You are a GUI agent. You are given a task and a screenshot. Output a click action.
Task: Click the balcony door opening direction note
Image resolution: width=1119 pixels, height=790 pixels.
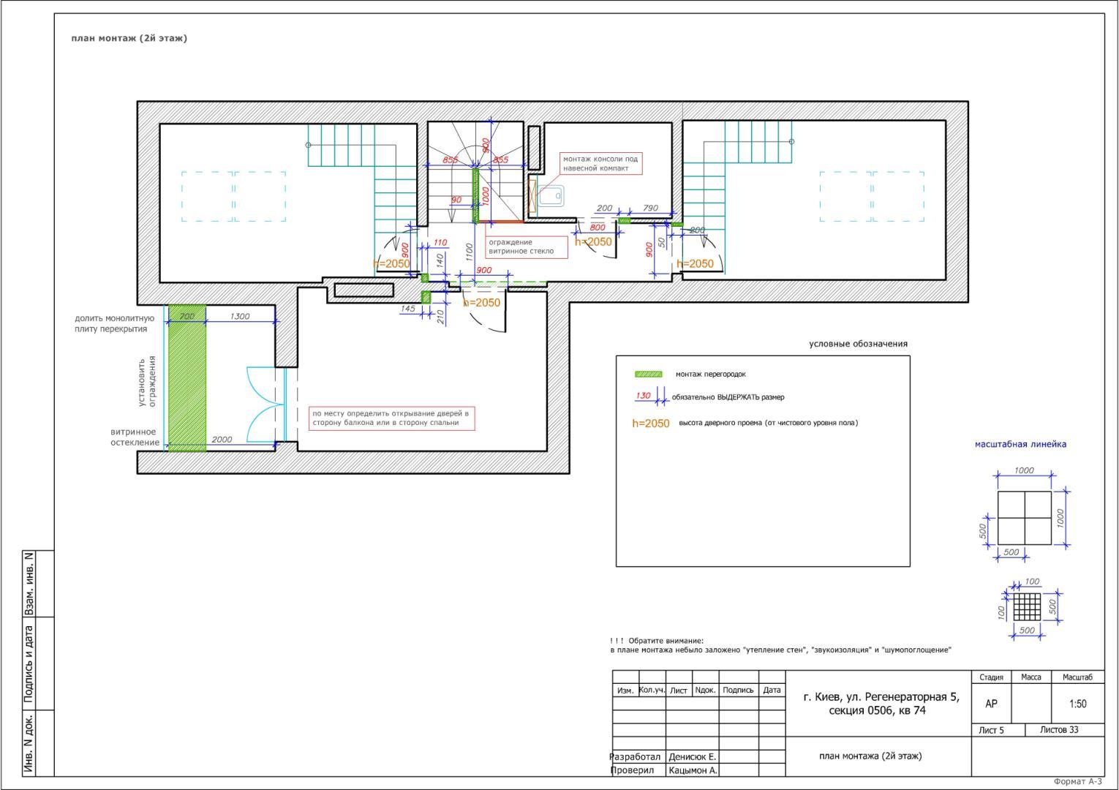[391, 418]
